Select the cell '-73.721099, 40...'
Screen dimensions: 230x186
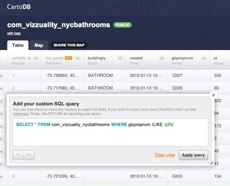[x=62, y=176]
